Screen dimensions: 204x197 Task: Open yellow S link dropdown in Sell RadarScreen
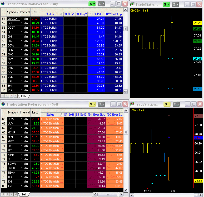coord(92,104)
